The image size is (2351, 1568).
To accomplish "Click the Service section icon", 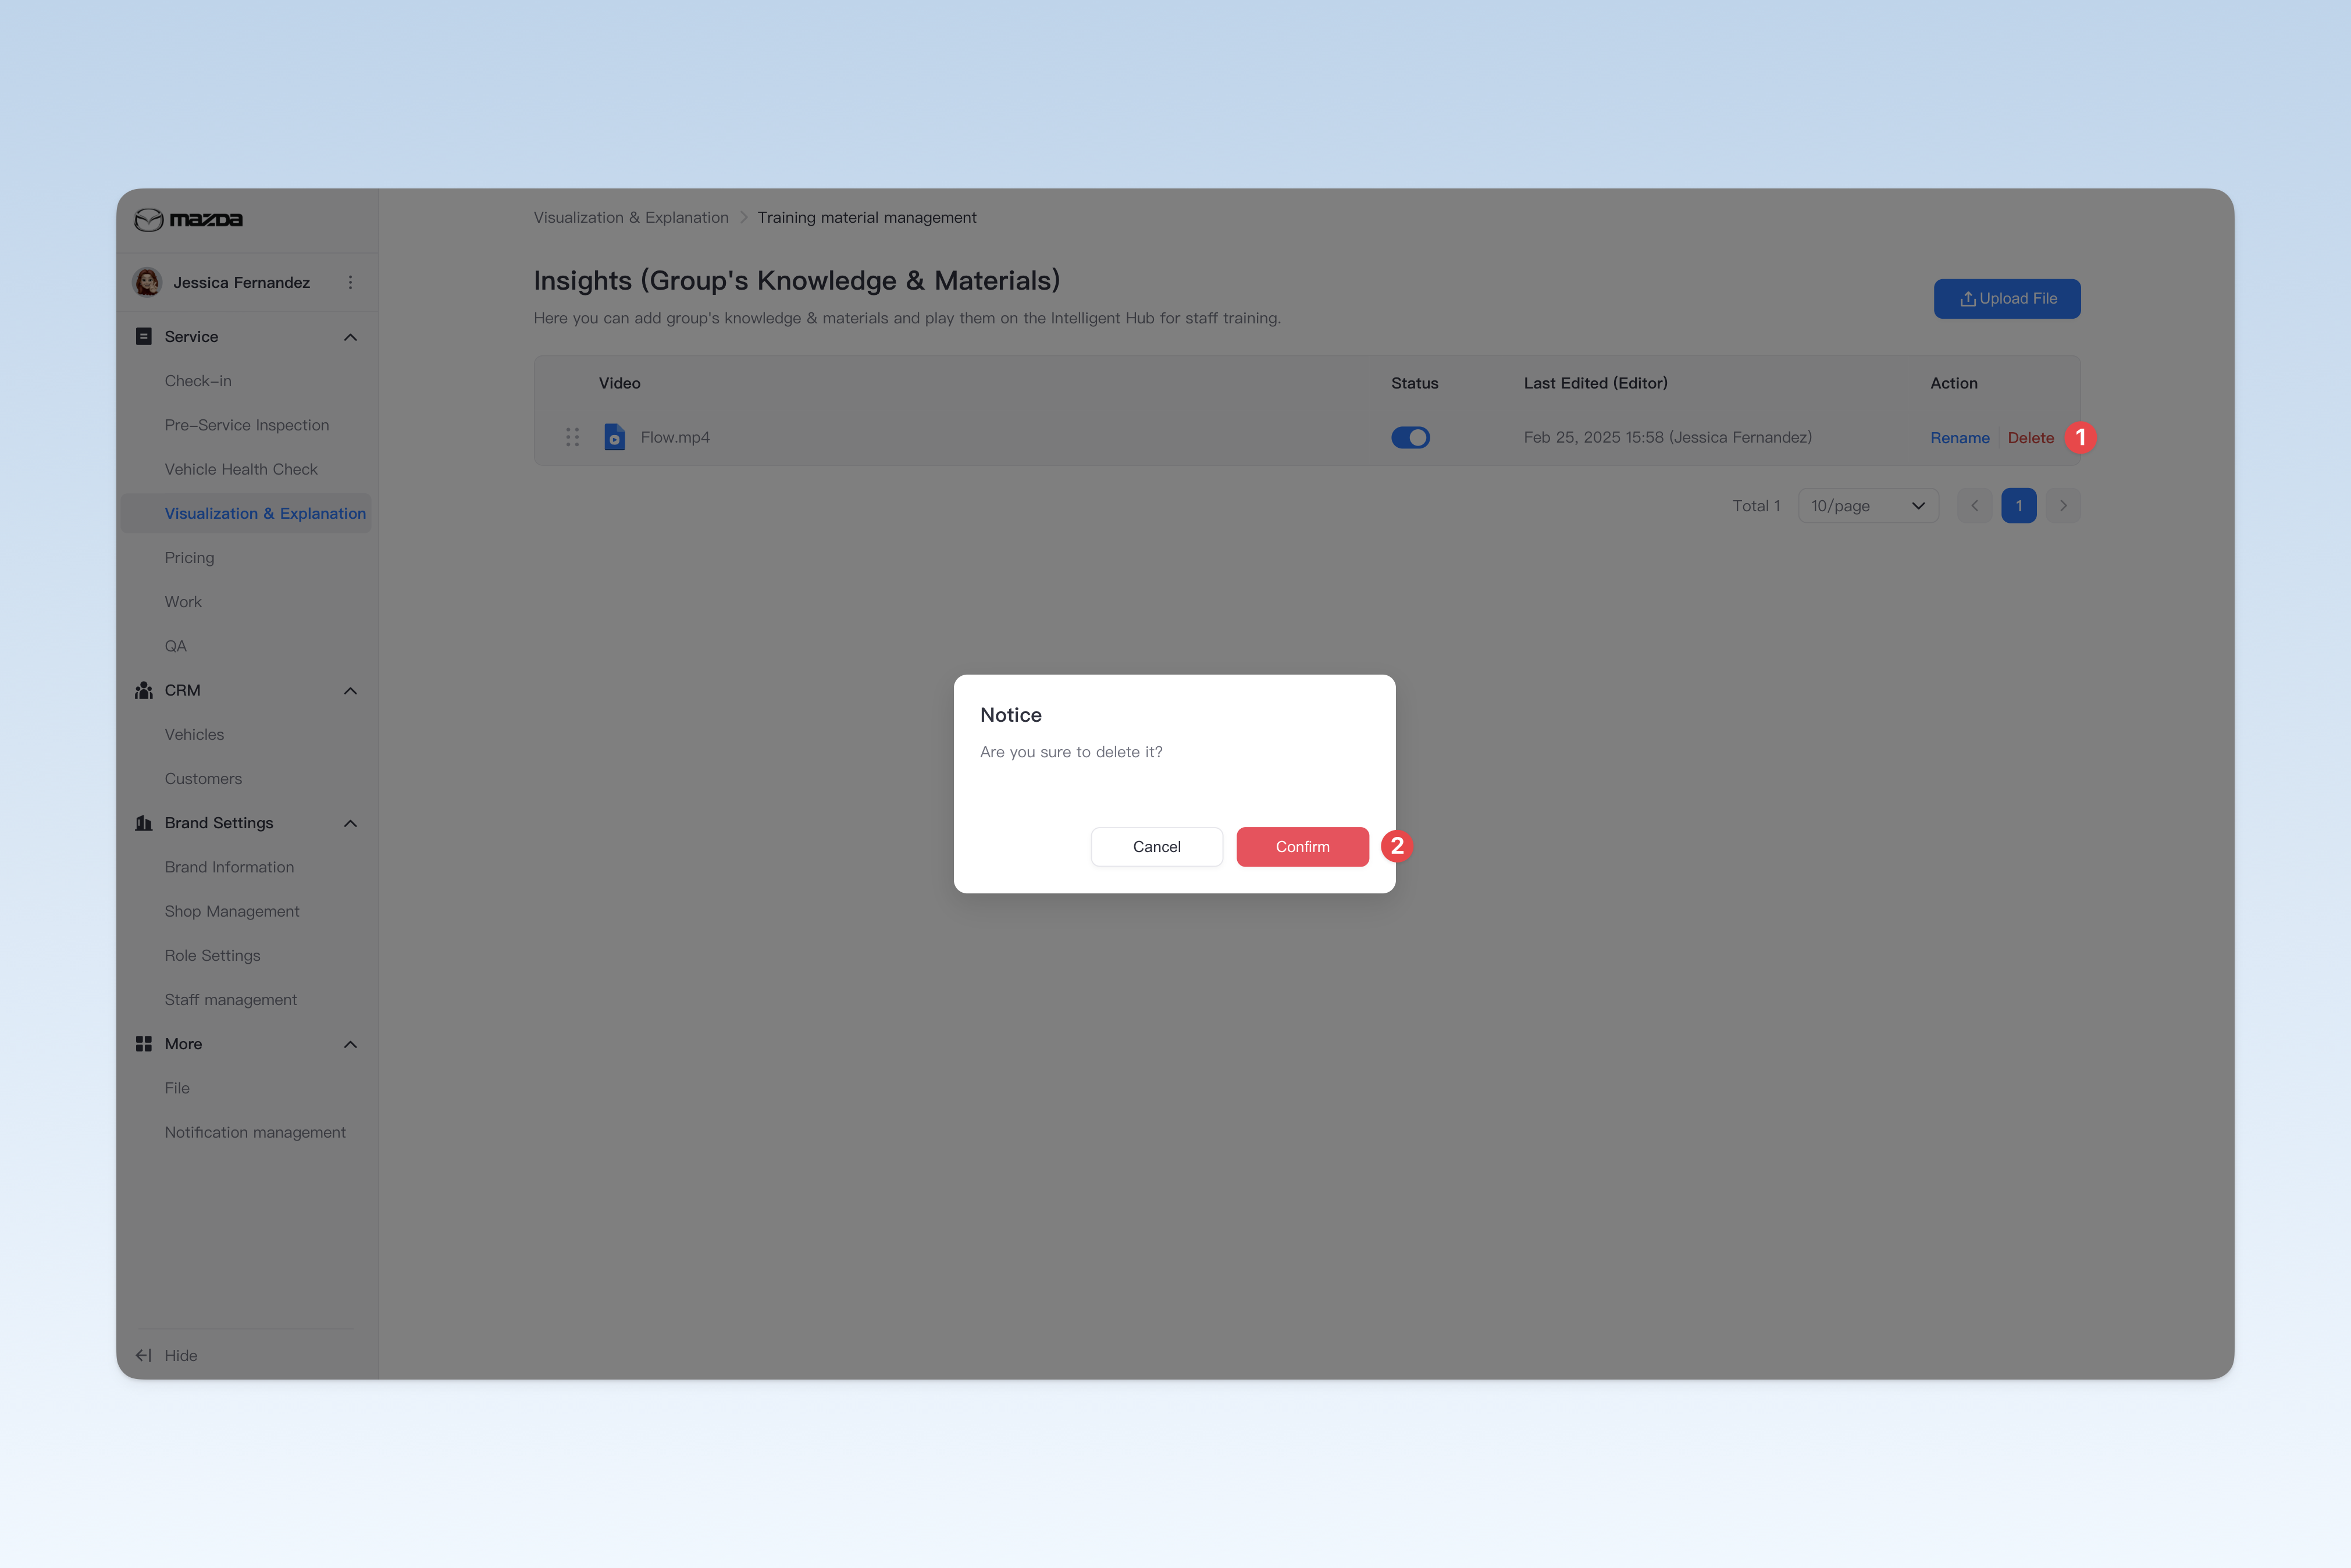I will tap(144, 336).
